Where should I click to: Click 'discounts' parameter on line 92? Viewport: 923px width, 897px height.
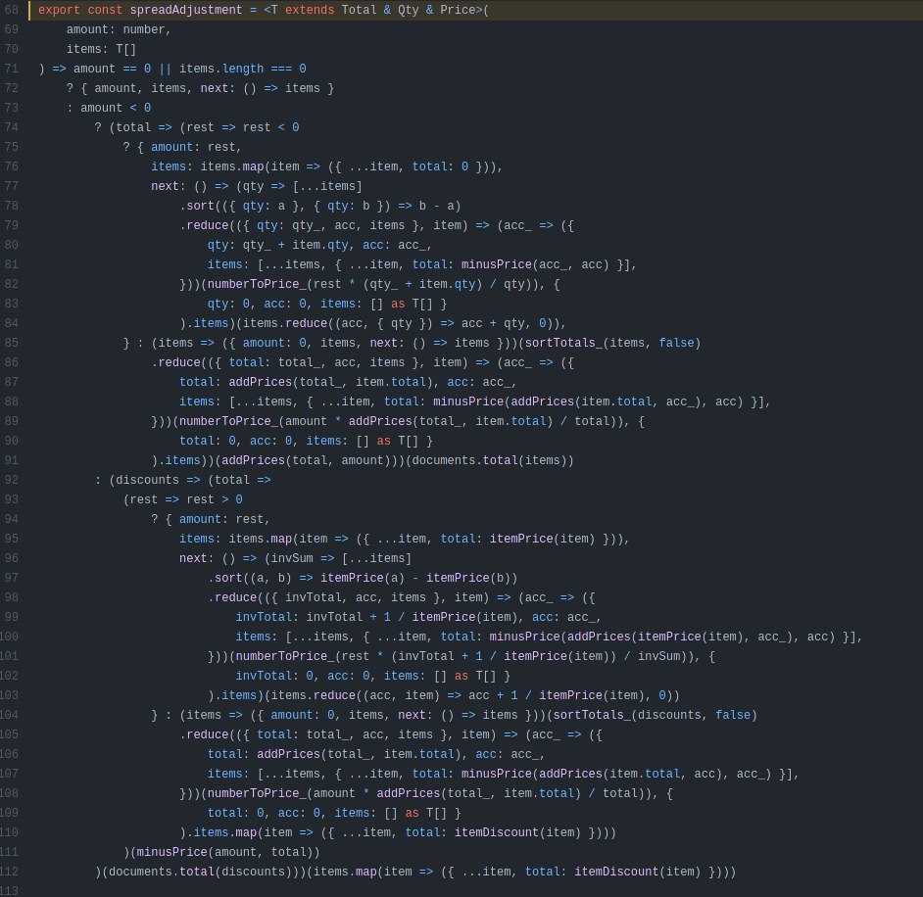[147, 480]
